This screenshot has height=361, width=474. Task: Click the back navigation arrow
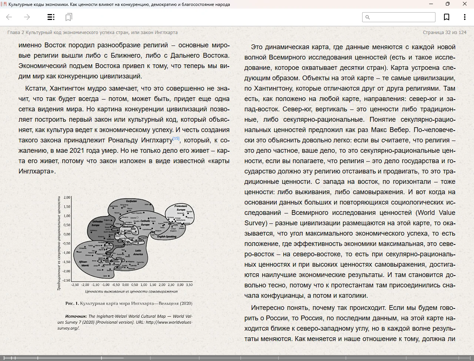9,17
